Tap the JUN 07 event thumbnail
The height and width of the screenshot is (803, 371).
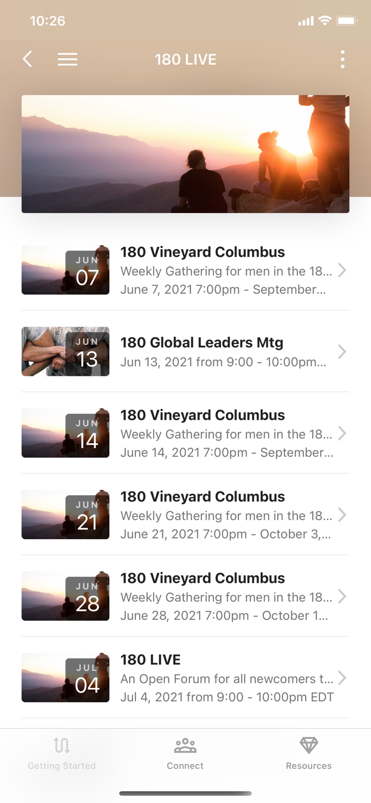(x=65, y=270)
